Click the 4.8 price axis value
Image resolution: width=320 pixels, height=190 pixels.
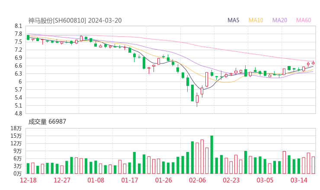[18, 114]
